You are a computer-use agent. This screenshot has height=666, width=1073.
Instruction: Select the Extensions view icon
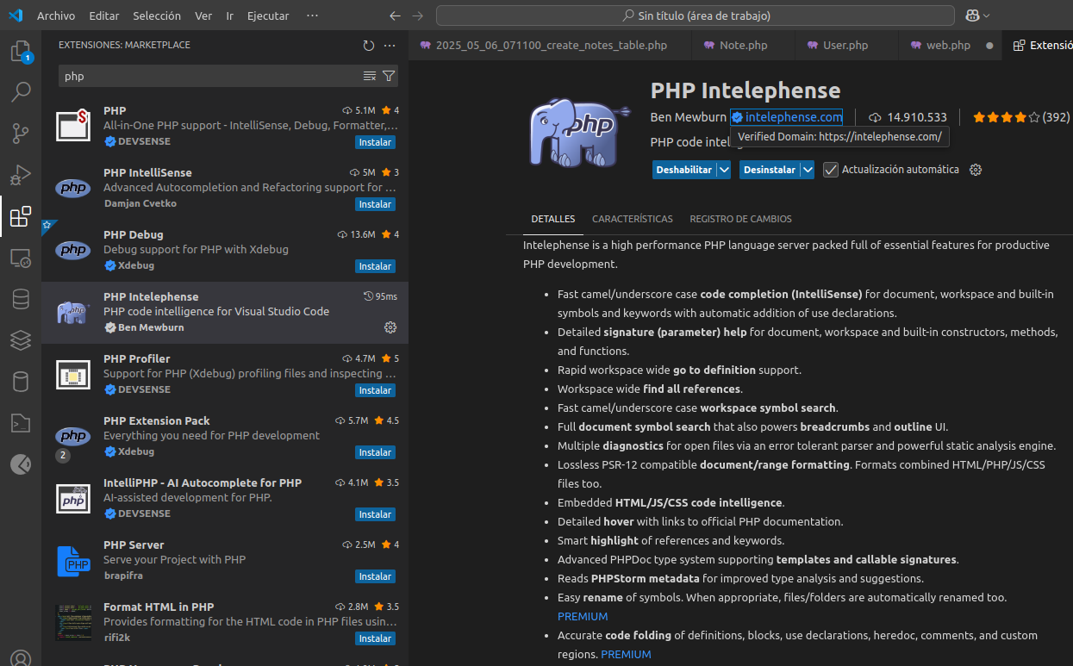pos(21,216)
